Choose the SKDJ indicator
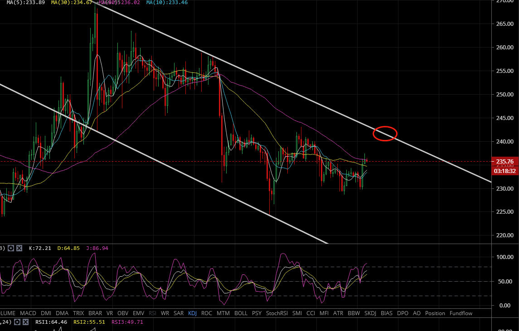Screen dimensions: 519x331 tap(371, 313)
